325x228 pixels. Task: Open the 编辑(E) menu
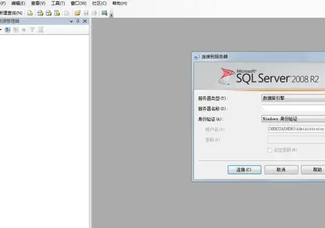18,3
